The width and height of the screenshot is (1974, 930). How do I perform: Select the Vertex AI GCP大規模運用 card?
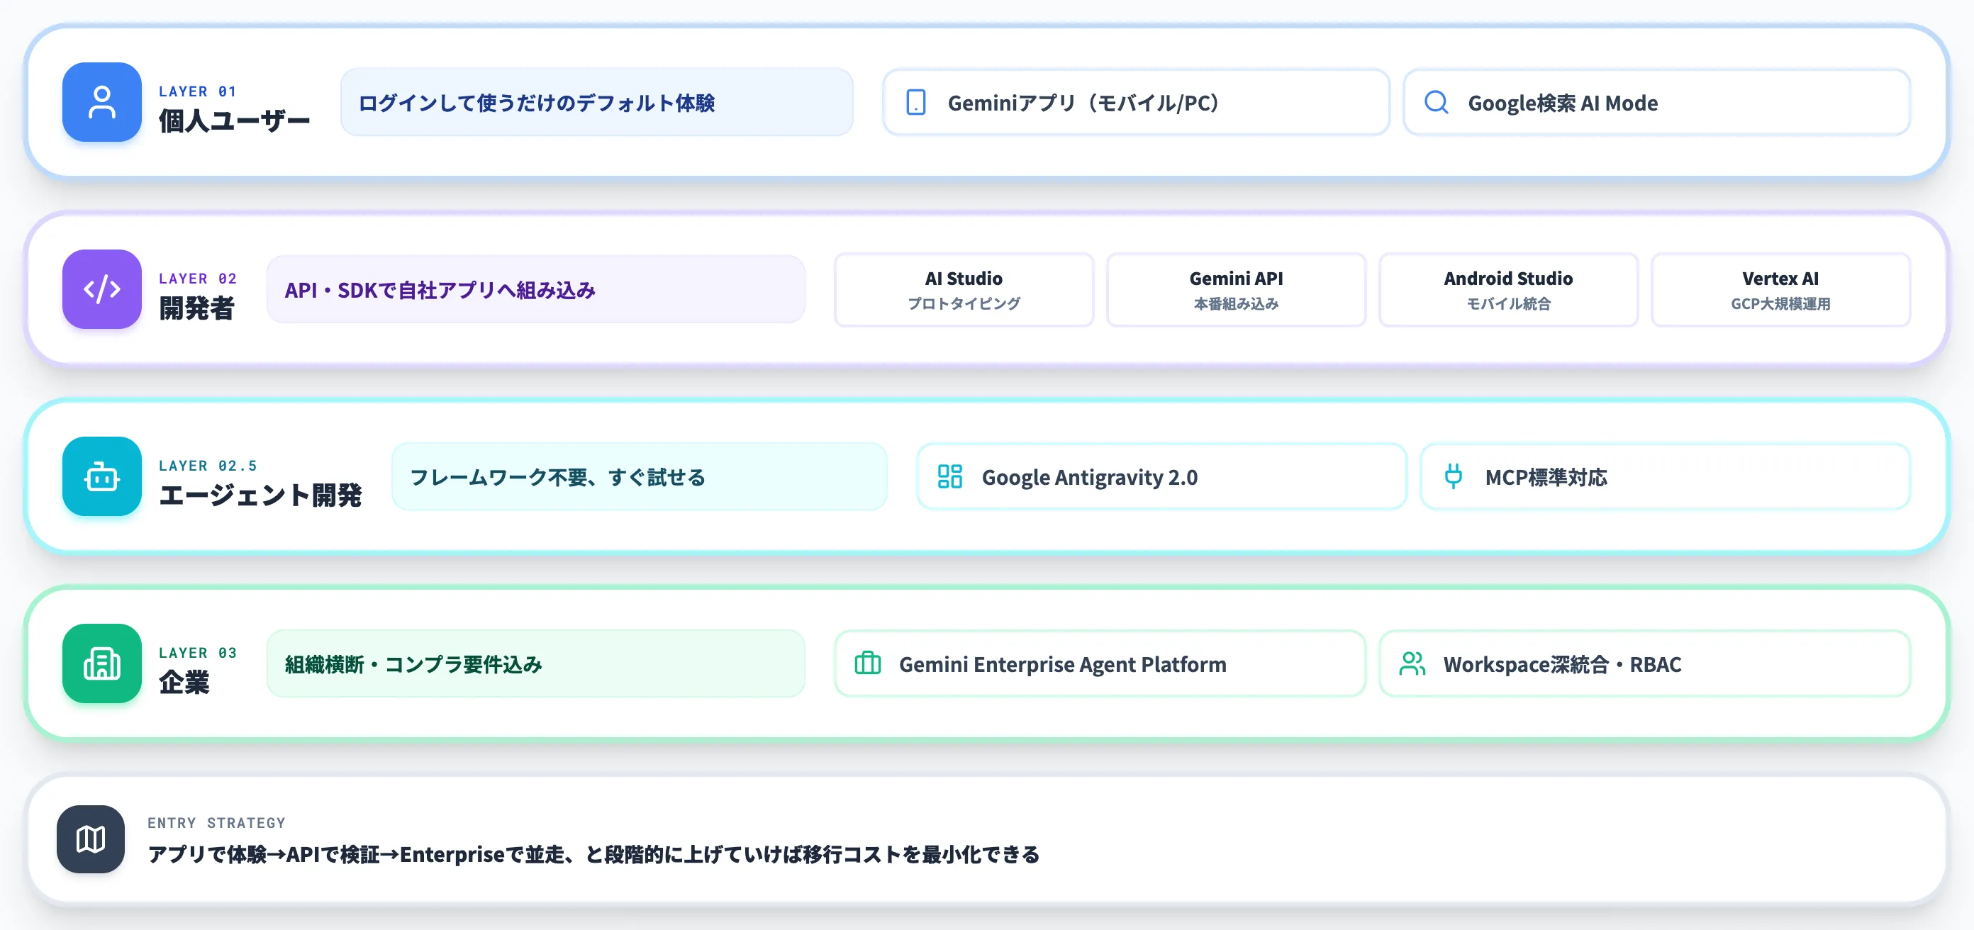[1781, 290]
